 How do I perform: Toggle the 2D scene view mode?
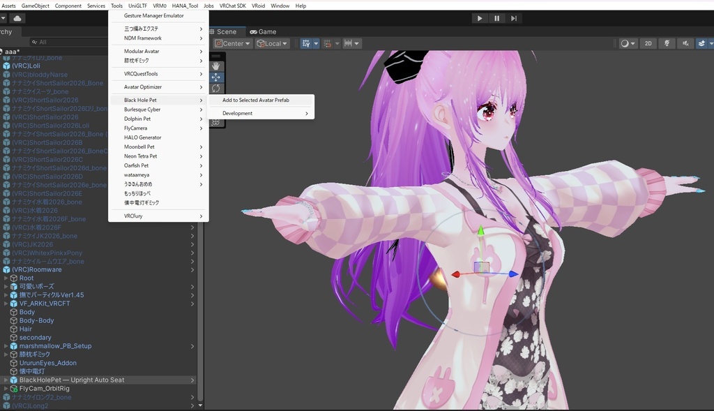[x=648, y=43]
